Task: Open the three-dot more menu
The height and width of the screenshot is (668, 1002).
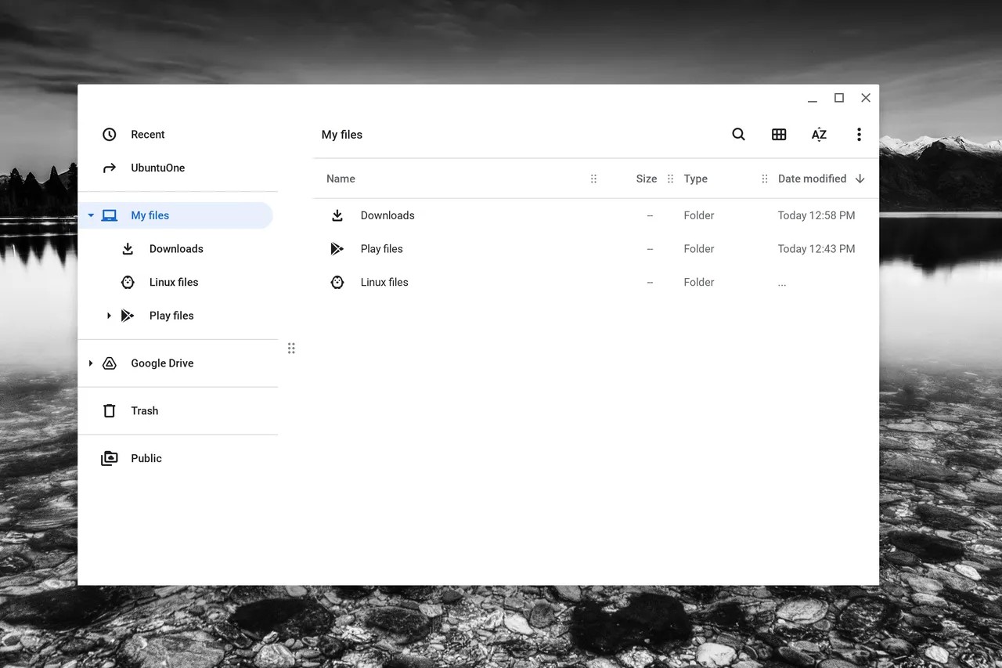Action: (x=859, y=135)
